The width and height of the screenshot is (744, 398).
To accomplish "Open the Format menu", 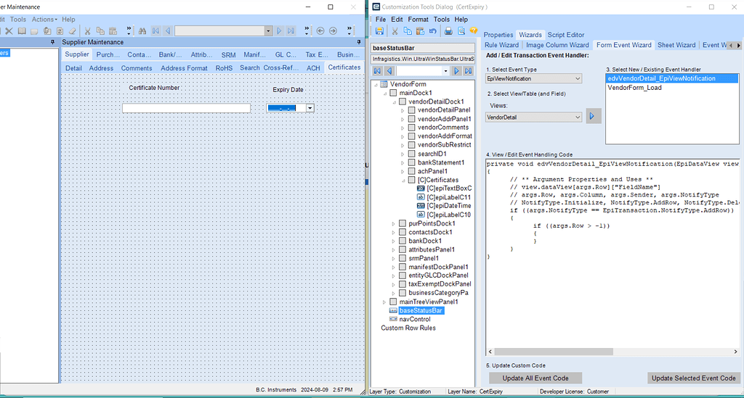I will [x=418, y=20].
